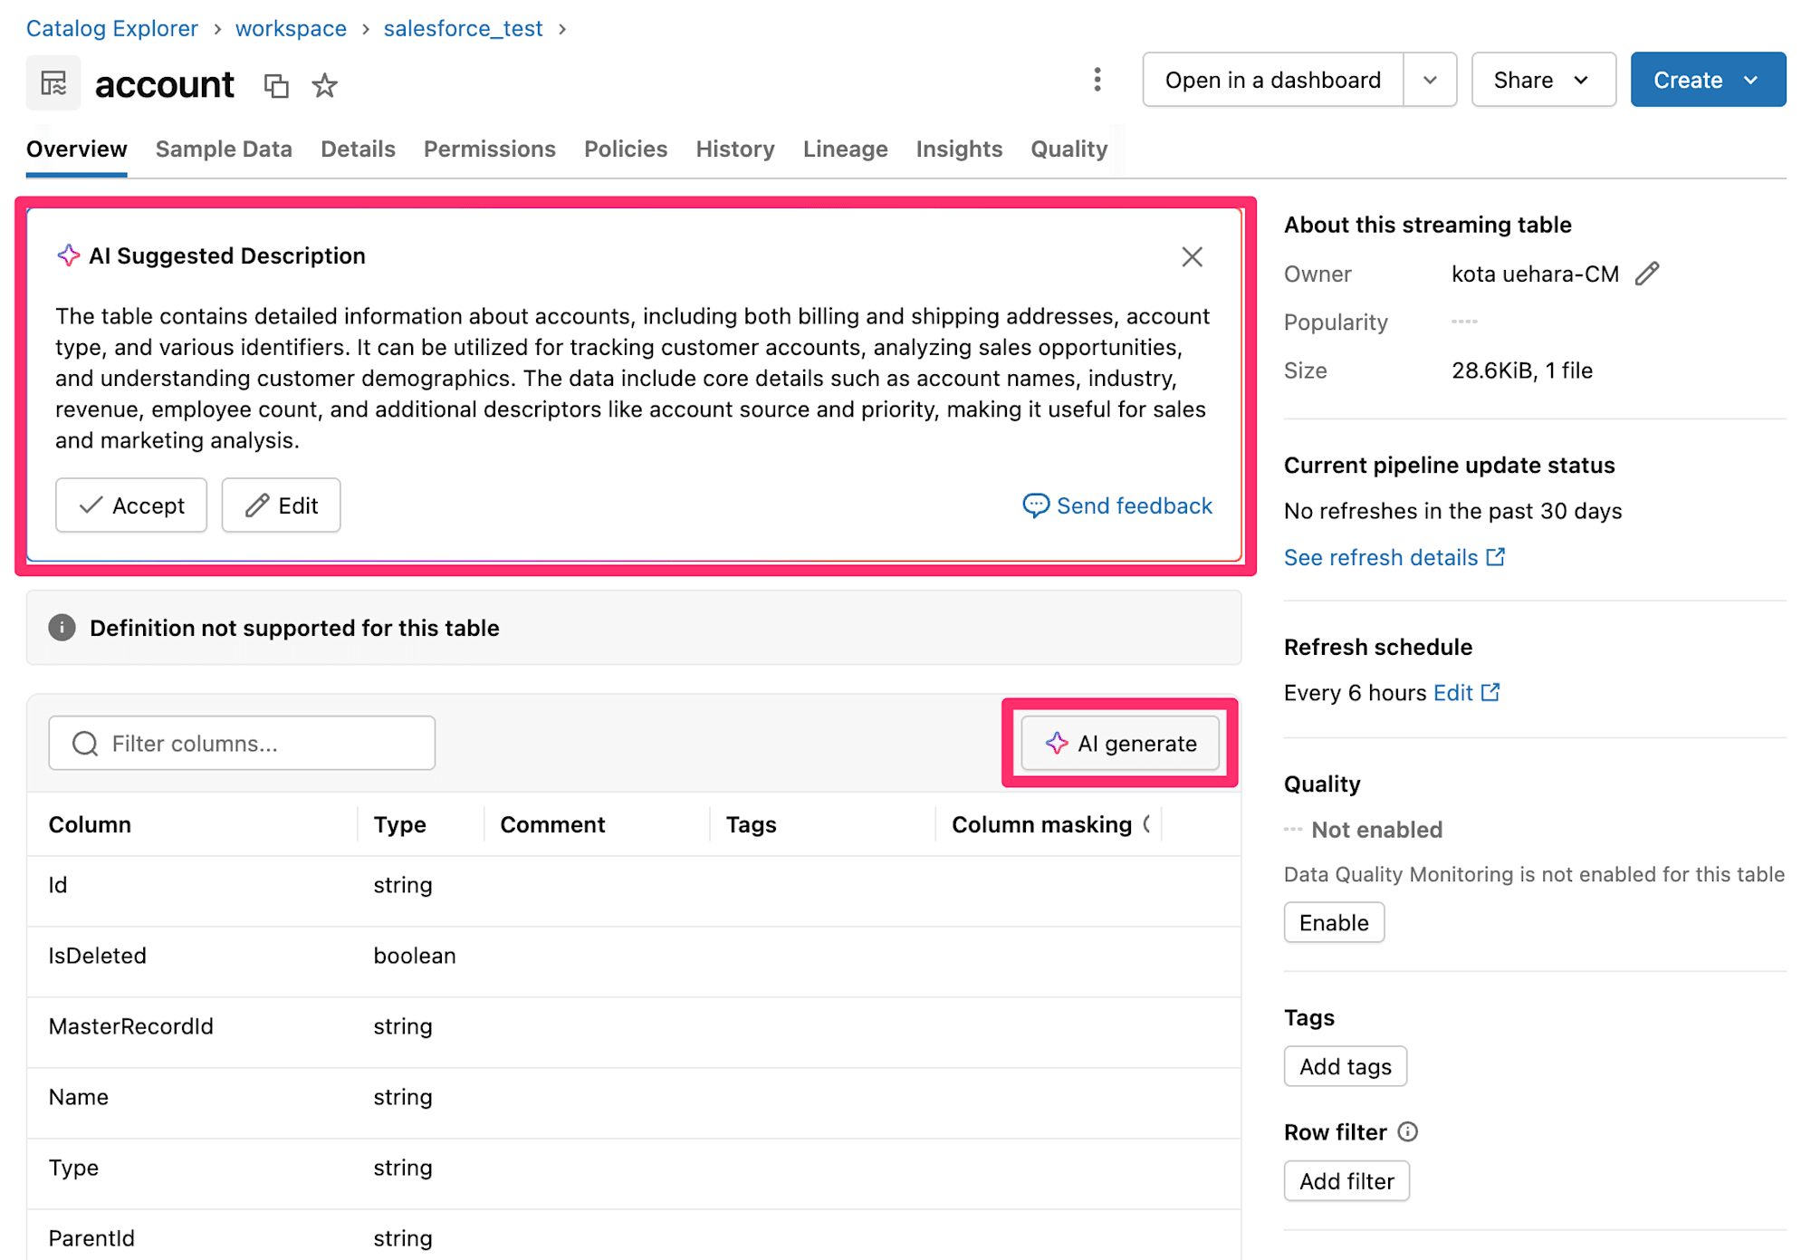This screenshot has width=1811, height=1260.
Task: Click the definition not supported info icon
Action: (62, 628)
